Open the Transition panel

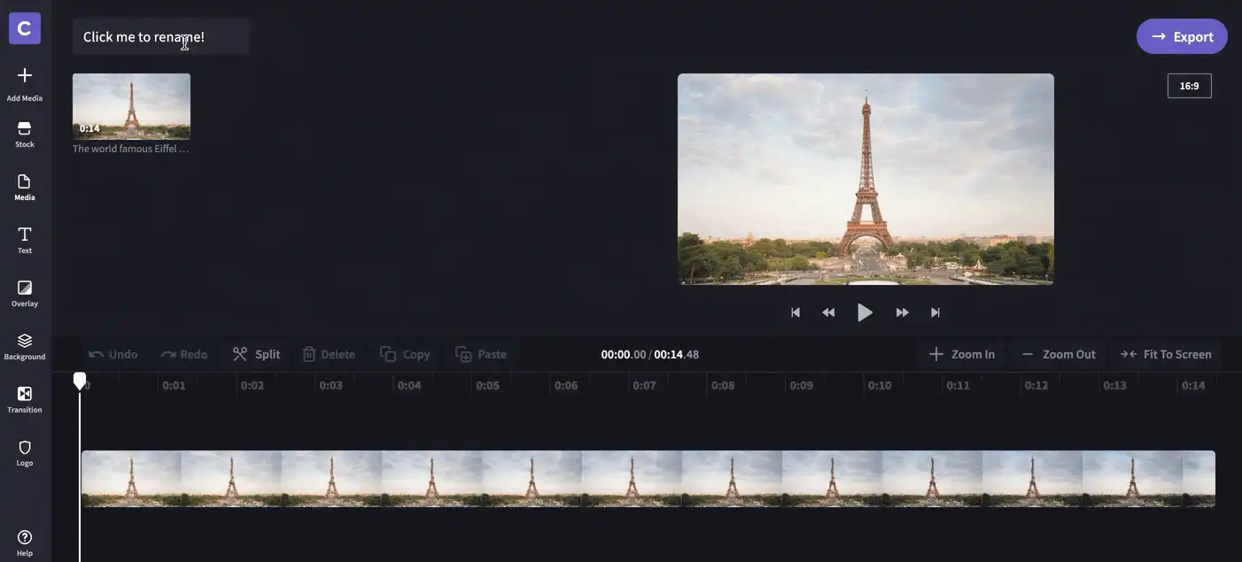coord(25,399)
